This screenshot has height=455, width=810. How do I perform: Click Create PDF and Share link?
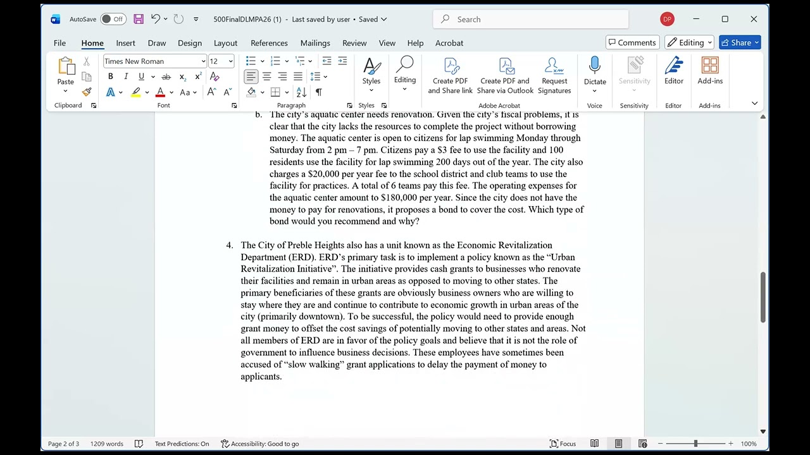tap(451, 76)
